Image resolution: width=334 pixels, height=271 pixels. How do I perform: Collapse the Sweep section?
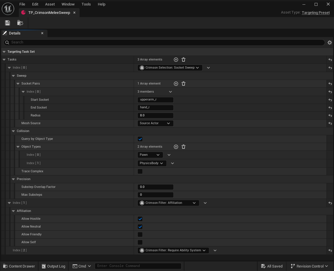[13, 76]
